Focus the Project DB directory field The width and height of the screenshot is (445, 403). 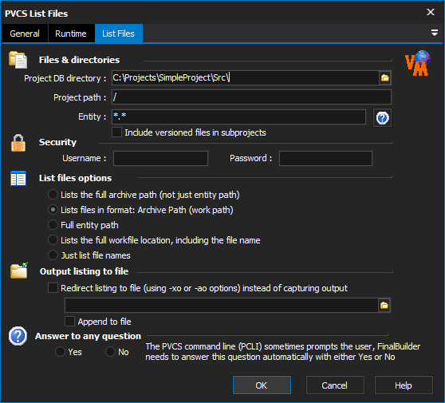pyautogui.click(x=245, y=78)
